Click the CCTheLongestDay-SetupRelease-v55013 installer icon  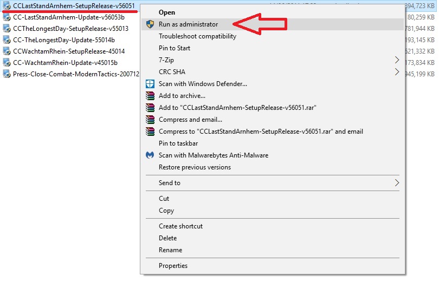pyautogui.click(x=7, y=29)
